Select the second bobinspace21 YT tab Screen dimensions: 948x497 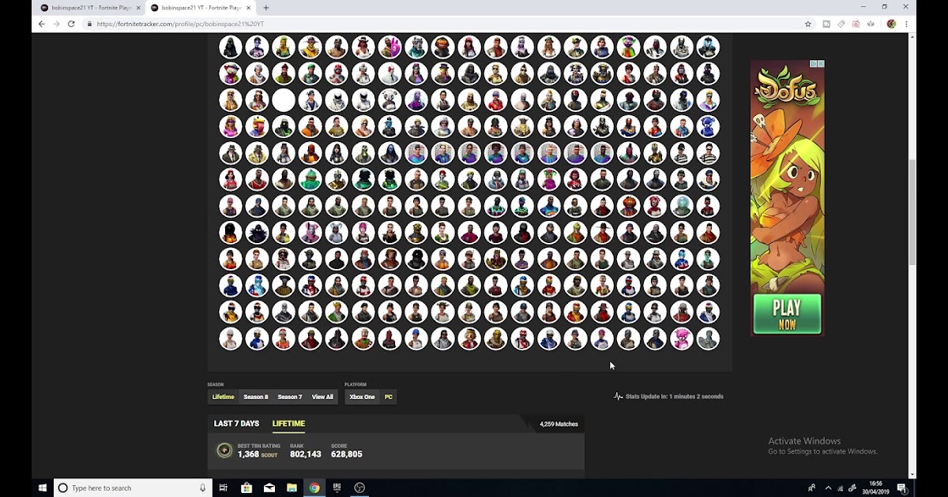coord(201,8)
